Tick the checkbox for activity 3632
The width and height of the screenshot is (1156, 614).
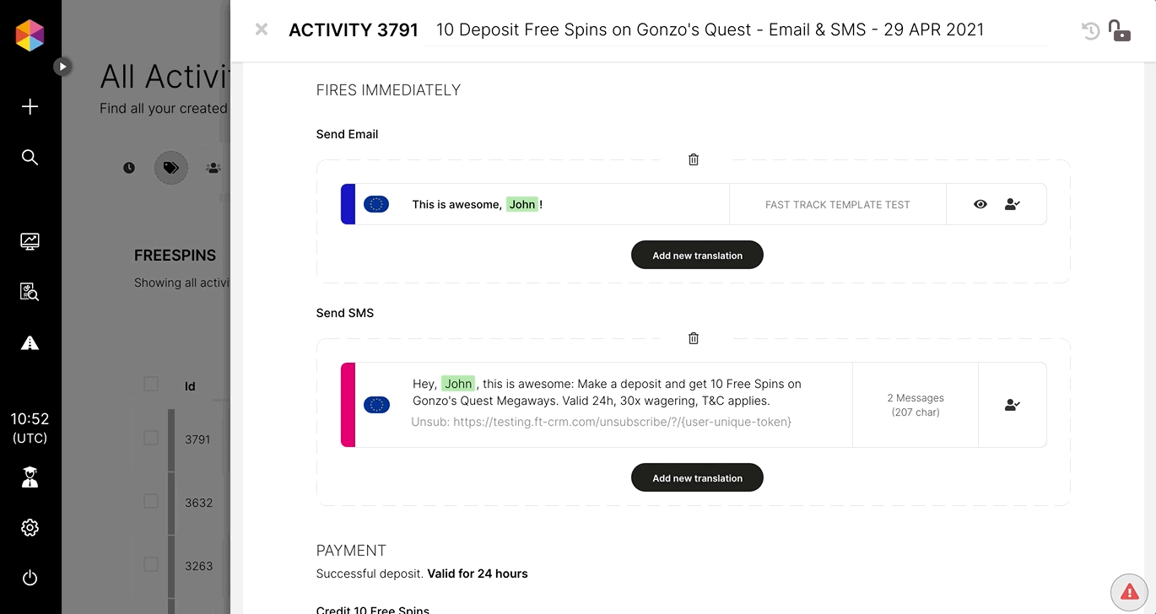pyautogui.click(x=151, y=501)
